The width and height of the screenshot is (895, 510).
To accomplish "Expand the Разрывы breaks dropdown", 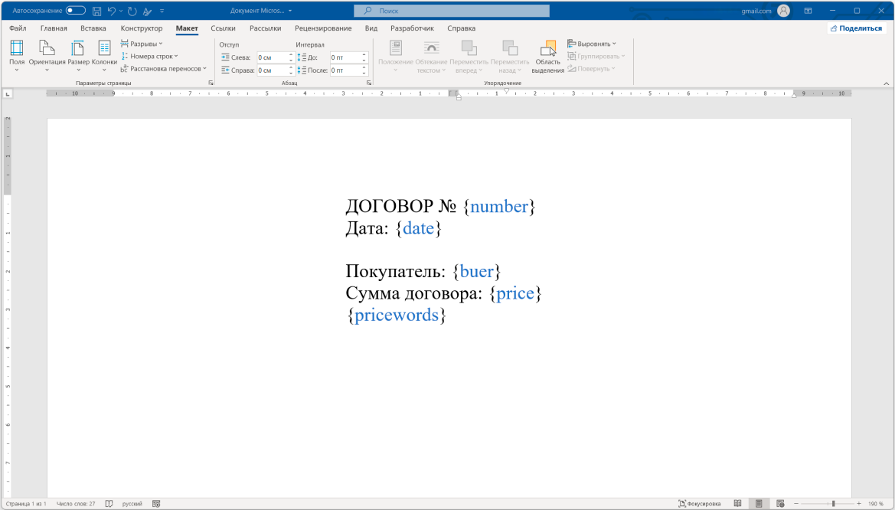I will pos(142,44).
